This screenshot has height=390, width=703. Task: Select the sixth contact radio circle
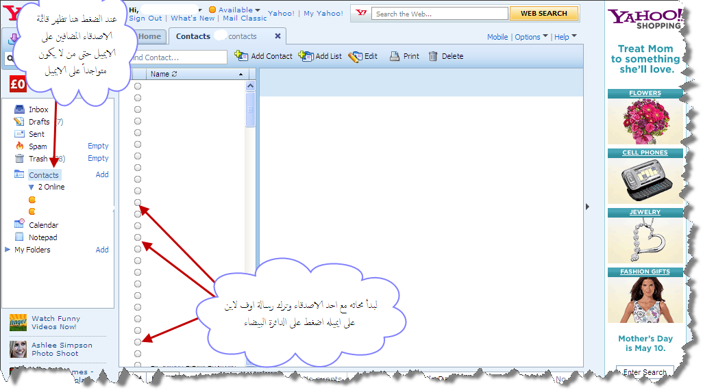138,144
